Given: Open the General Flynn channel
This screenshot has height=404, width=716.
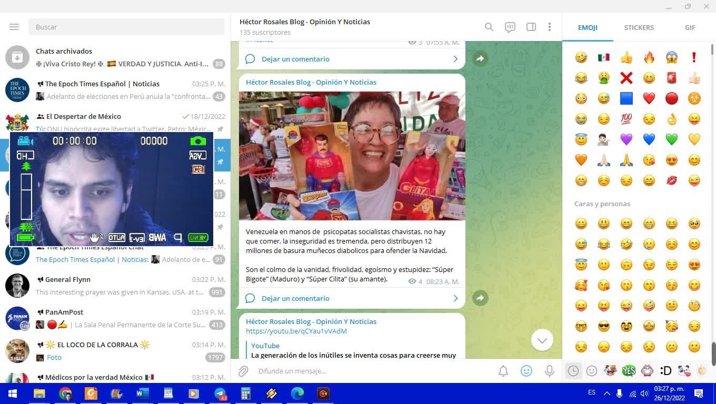Looking at the screenshot, I should click(x=115, y=286).
